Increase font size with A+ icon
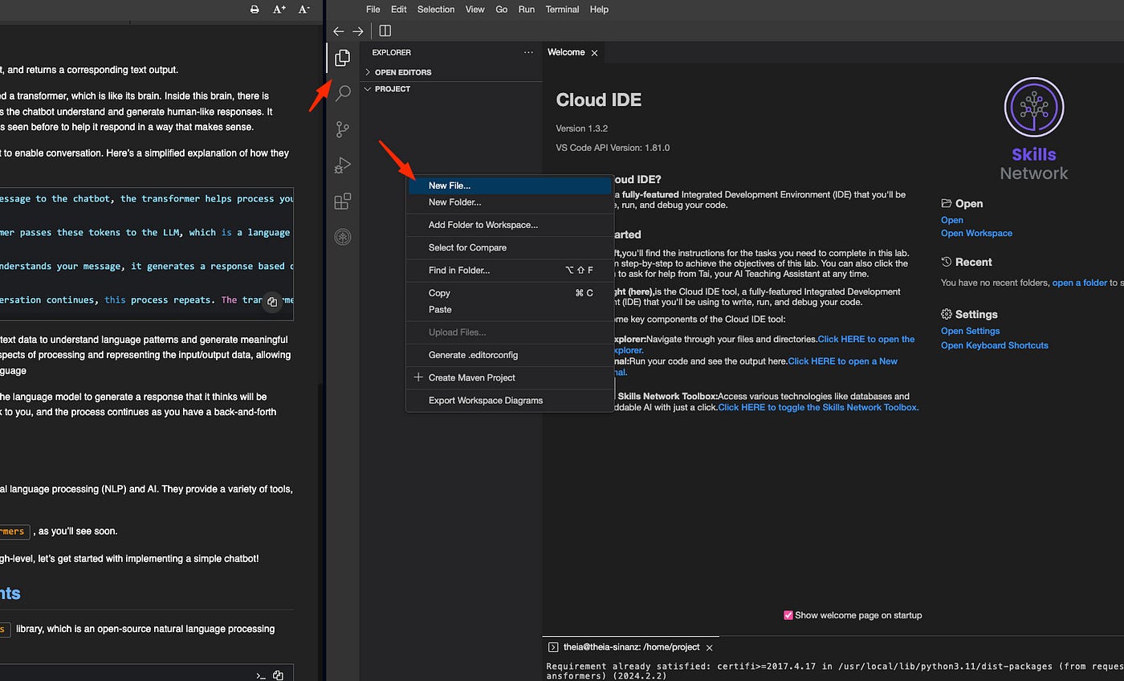1124x681 pixels. click(279, 10)
